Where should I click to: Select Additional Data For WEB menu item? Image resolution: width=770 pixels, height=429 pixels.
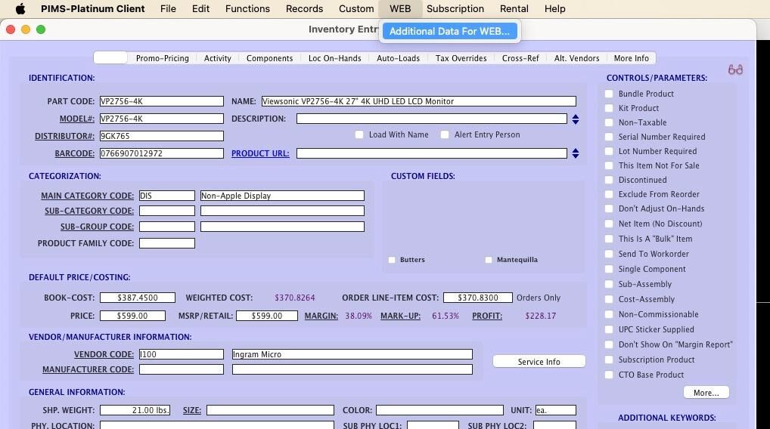point(450,32)
